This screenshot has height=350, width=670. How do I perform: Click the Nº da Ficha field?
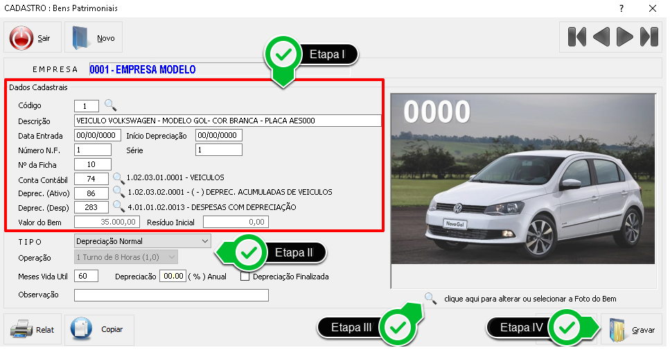point(93,164)
